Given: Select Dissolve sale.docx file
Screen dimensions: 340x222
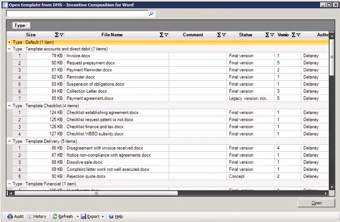Looking at the screenshot, I should [x=84, y=162].
